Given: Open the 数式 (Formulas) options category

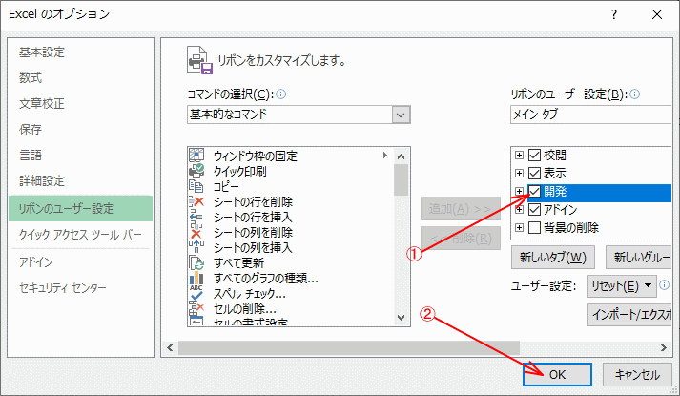Looking at the screenshot, I should (31, 77).
